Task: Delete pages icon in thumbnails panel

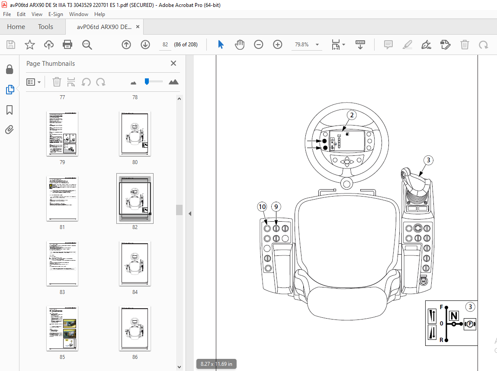Action: [x=57, y=82]
